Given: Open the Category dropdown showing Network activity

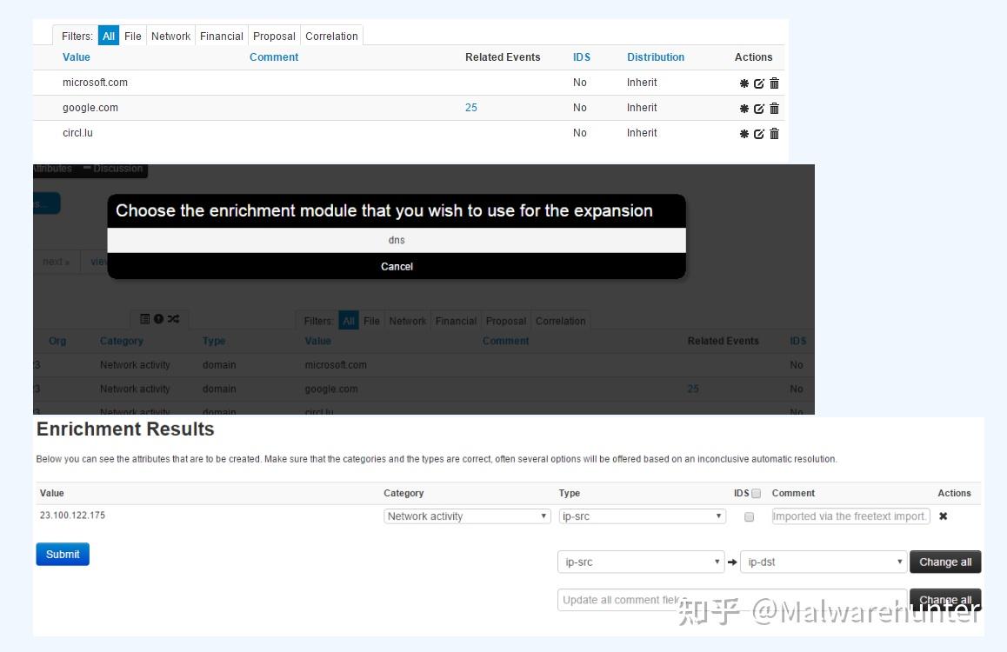Looking at the screenshot, I should tap(466, 516).
